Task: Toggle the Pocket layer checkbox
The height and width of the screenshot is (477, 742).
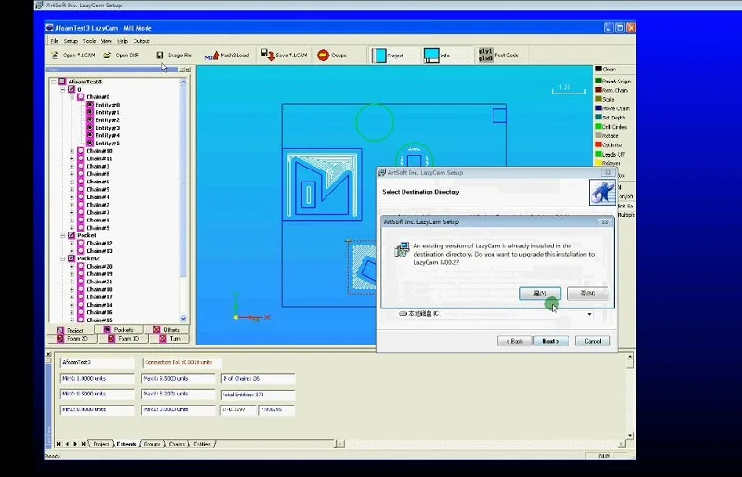Action: (x=71, y=235)
